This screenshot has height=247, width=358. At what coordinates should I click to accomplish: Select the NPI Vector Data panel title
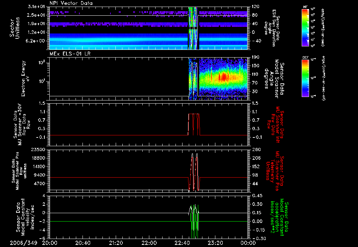[x=71, y=3]
